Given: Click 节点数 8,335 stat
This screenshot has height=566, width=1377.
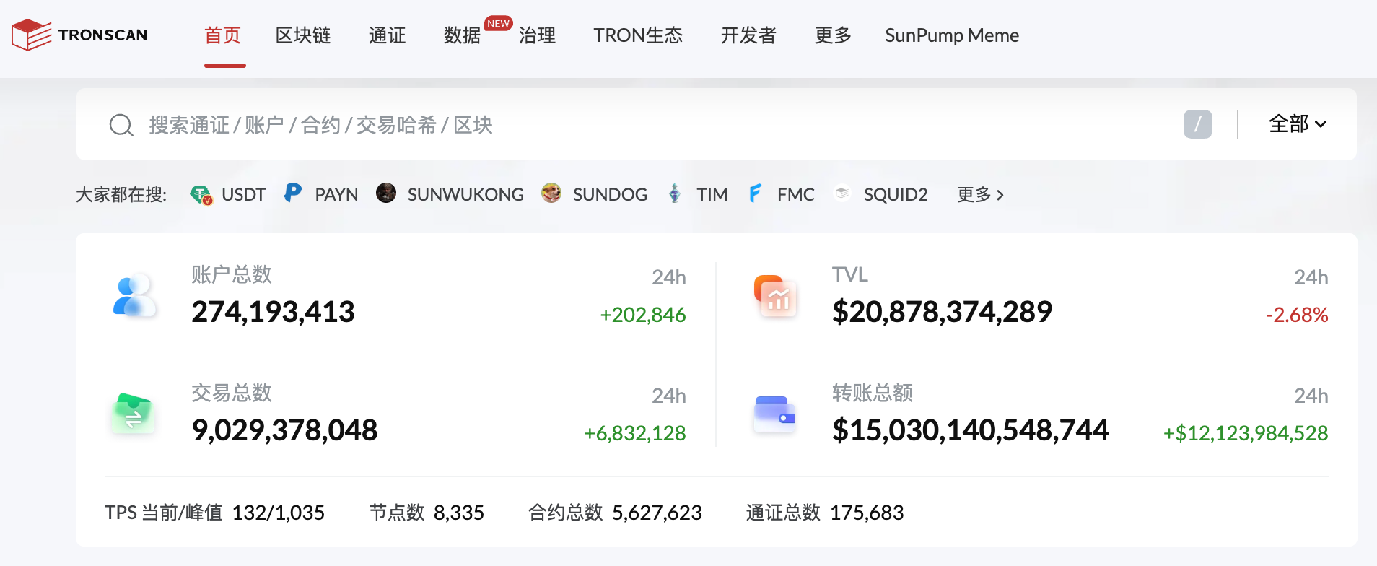Looking at the screenshot, I should point(427,513).
